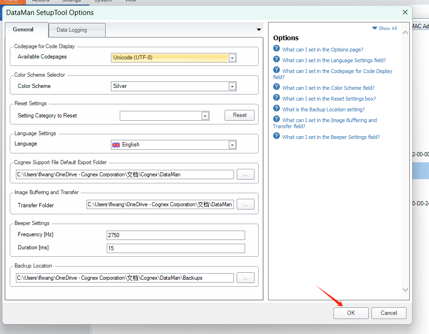
Task: Open the tab overflow arrow menu
Action: [259, 29]
